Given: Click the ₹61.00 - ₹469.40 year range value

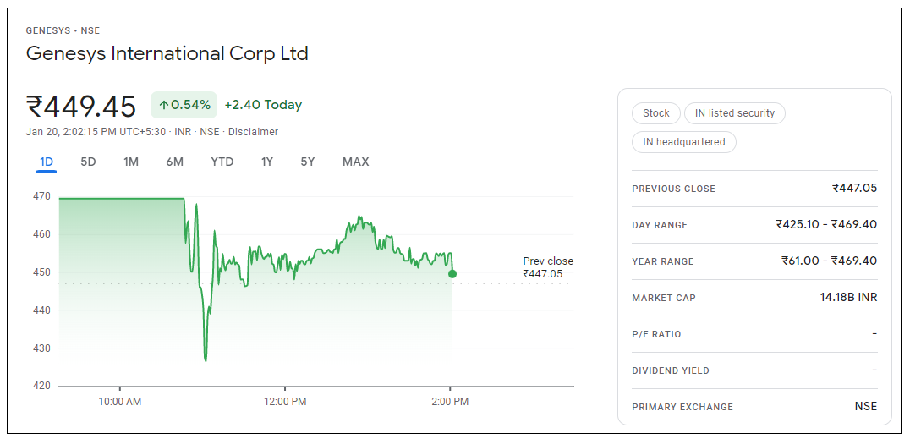Looking at the screenshot, I should coord(830,261).
